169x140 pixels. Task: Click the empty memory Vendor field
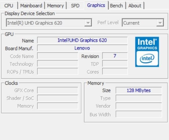pyautogui.click(x=139, y=106)
